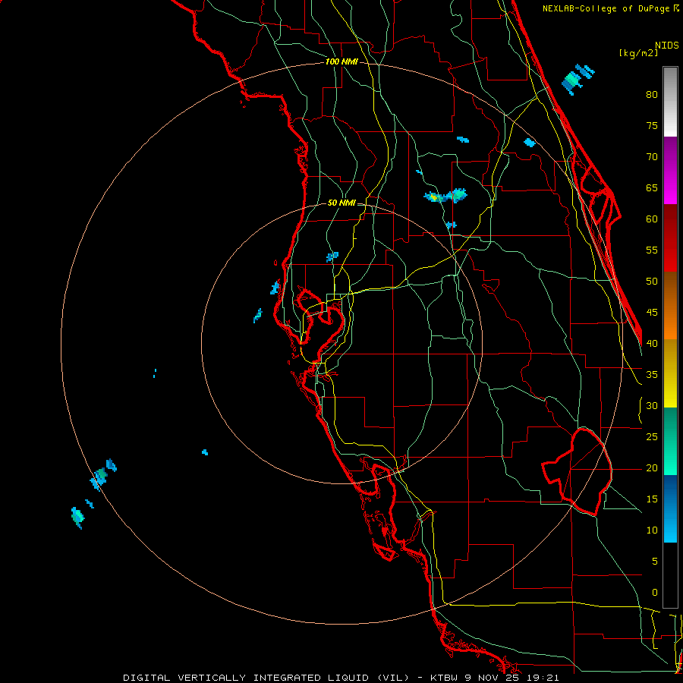
Task: Click the '0' value on the color scale
Action: pos(655,593)
